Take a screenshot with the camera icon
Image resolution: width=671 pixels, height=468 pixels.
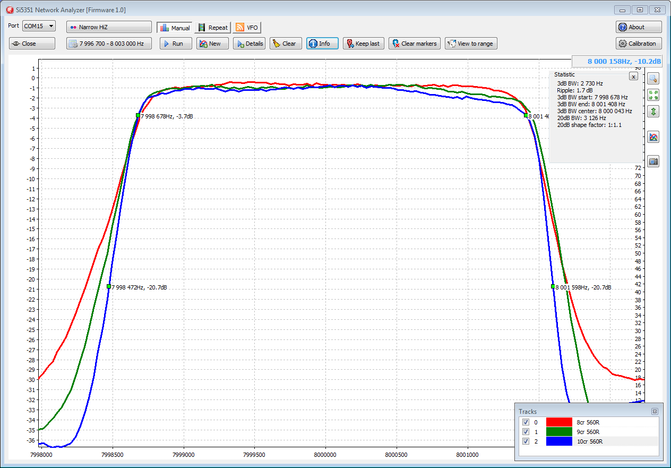pyautogui.click(x=653, y=161)
